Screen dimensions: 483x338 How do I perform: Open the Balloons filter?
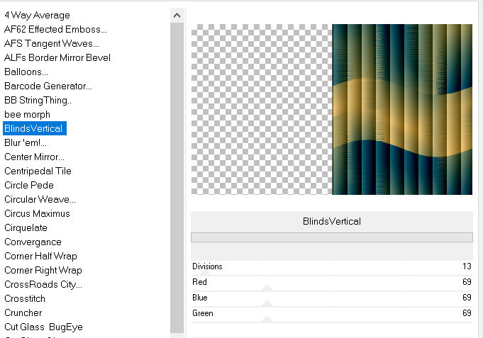(26, 72)
